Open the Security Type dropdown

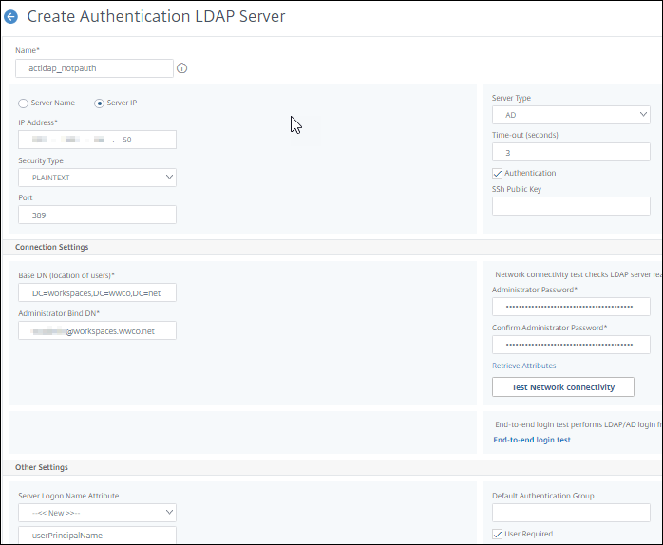97,178
